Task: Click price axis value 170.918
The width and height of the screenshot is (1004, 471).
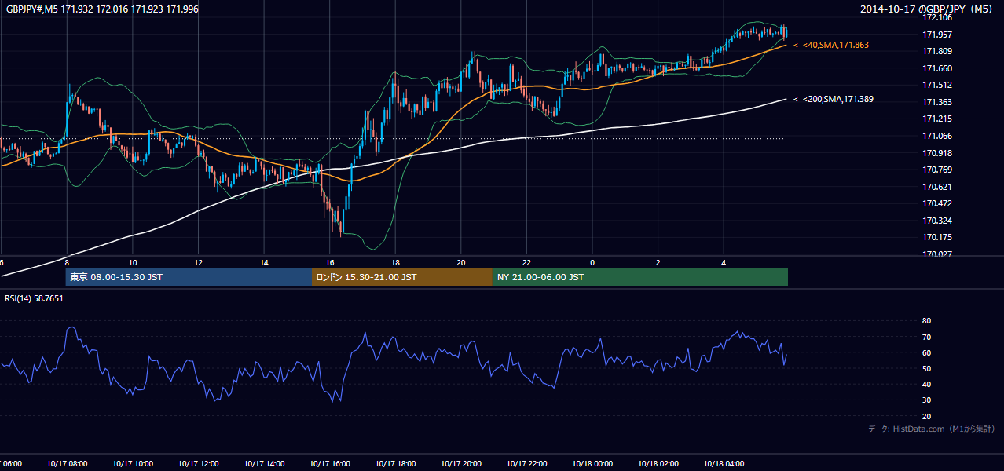Action: pyautogui.click(x=937, y=153)
